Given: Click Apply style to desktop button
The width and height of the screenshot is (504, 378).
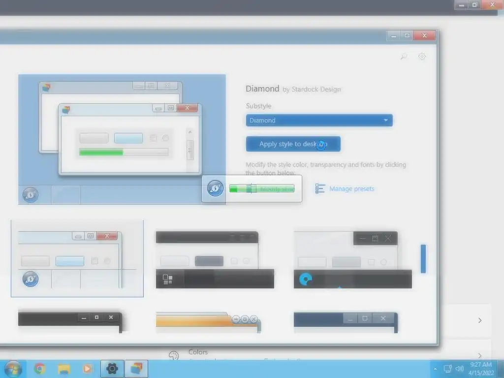Looking at the screenshot, I should (293, 144).
